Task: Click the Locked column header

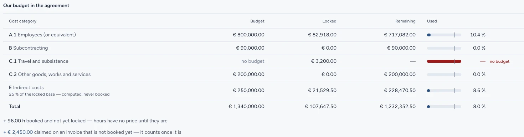Action: (329, 21)
